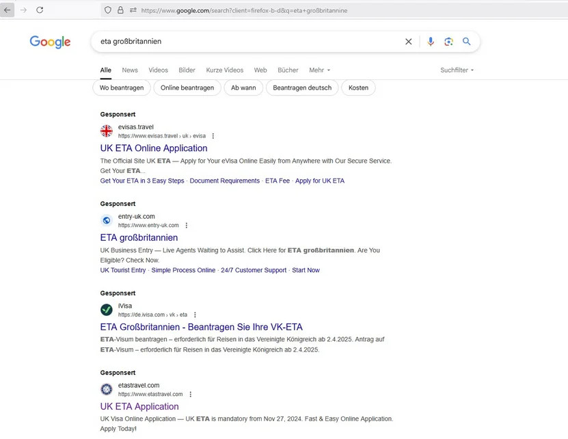
Task: Click the iVisa site name
Action: coord(125,306)
